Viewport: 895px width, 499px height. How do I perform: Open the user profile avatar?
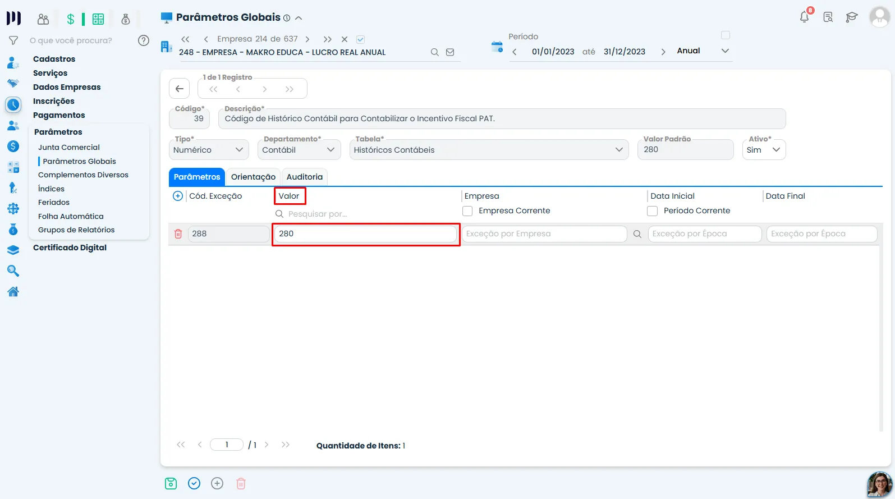[x=879, y=17]
